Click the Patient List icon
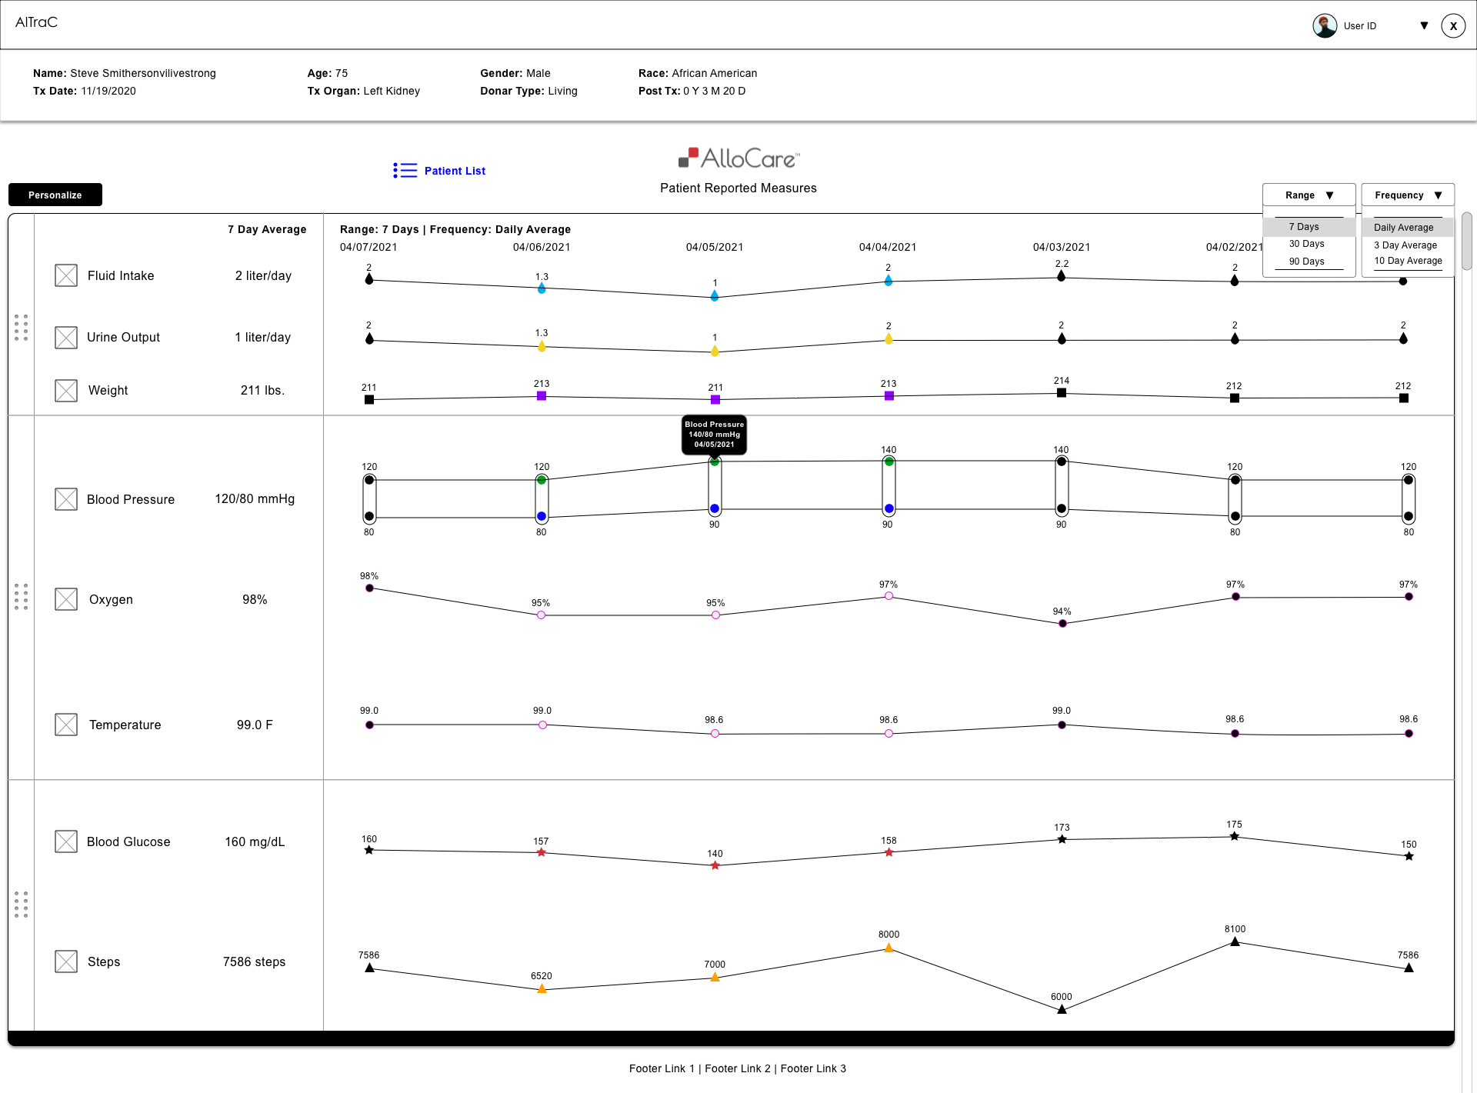 click(404, 170)
